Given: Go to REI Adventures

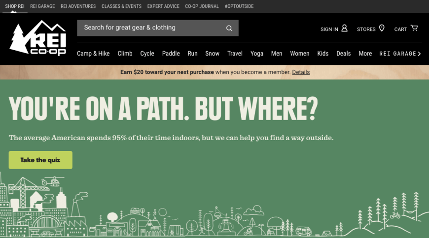Looking at the screenshot, I should coord(78,6).
